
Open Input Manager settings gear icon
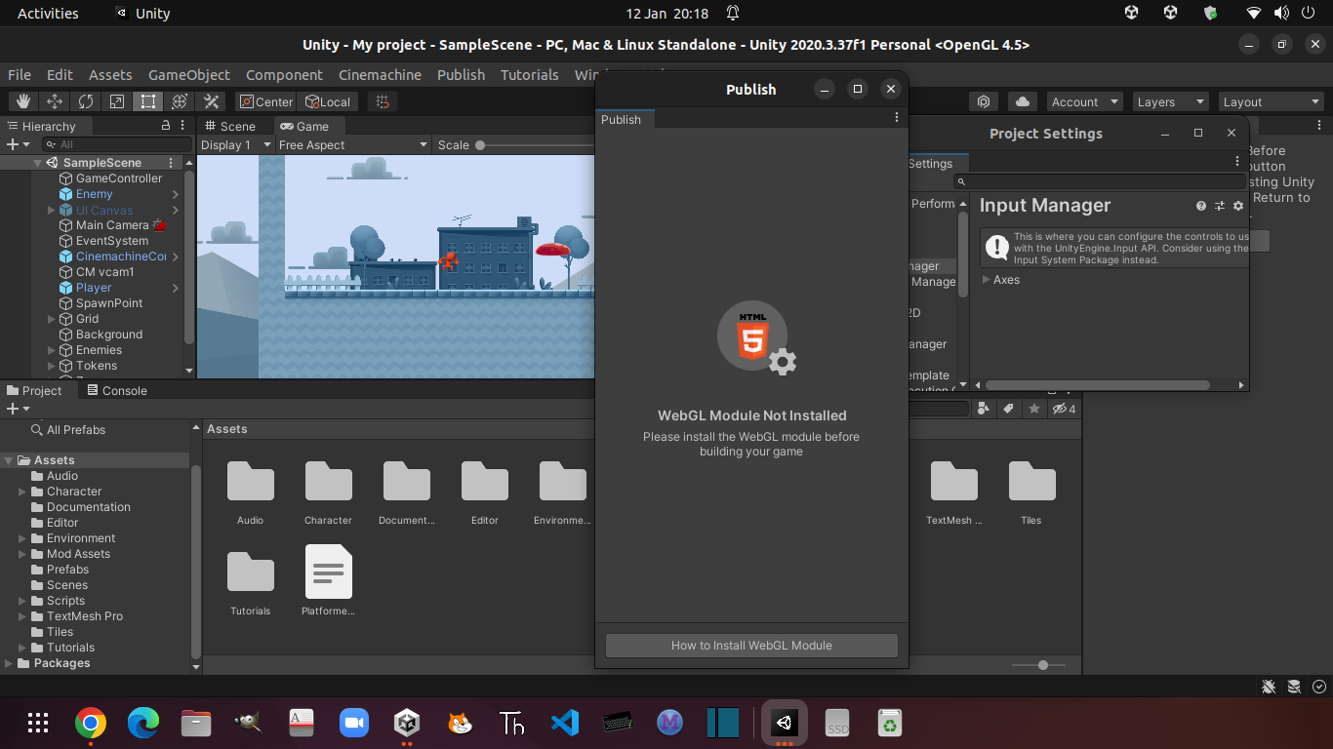1238,206
